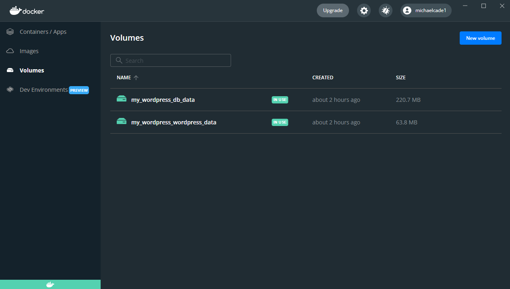Screen dimensions: 510x289
Task: Click the Dev Environments sidebar icon
Action: pos(10,90)
